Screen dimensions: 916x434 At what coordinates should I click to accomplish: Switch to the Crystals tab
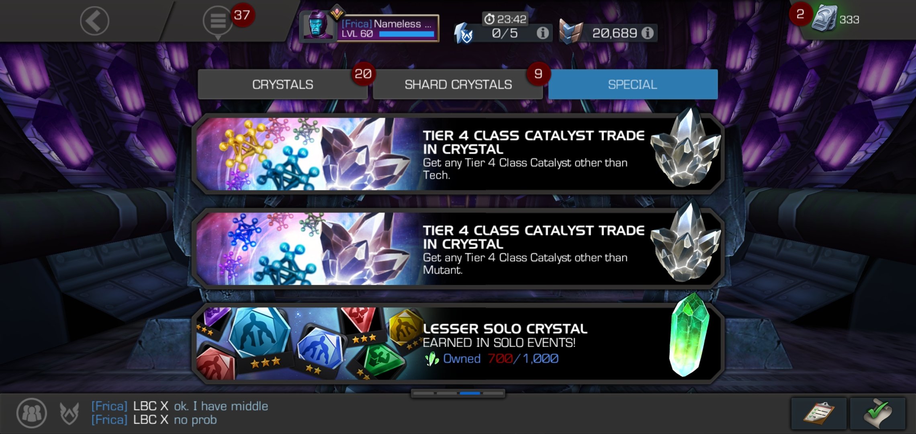point(282,84)
